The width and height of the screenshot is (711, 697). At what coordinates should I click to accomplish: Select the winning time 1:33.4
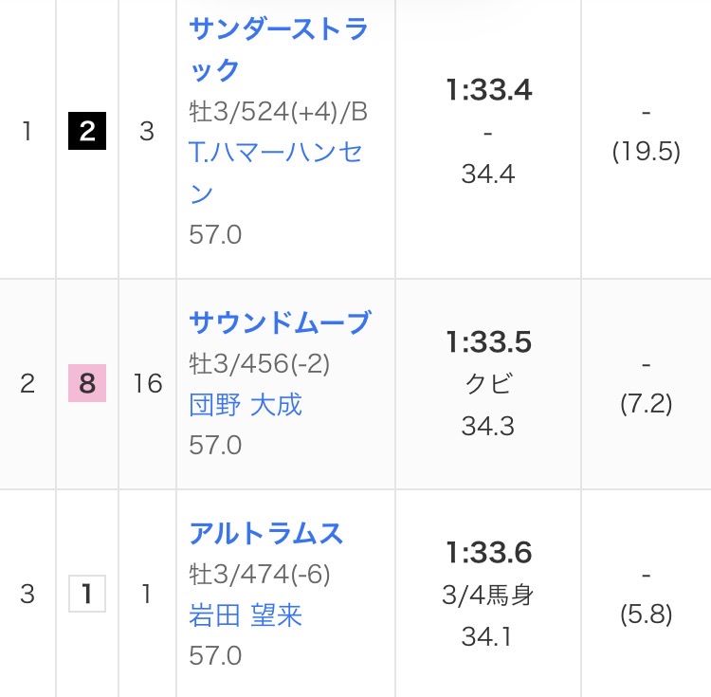[x=488, y=91]
